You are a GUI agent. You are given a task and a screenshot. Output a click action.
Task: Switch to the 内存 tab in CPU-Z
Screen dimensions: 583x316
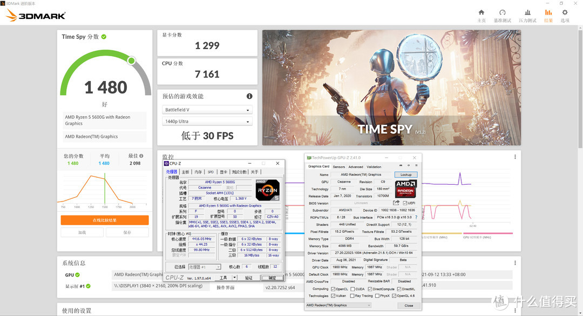click(x=198, y=172)
